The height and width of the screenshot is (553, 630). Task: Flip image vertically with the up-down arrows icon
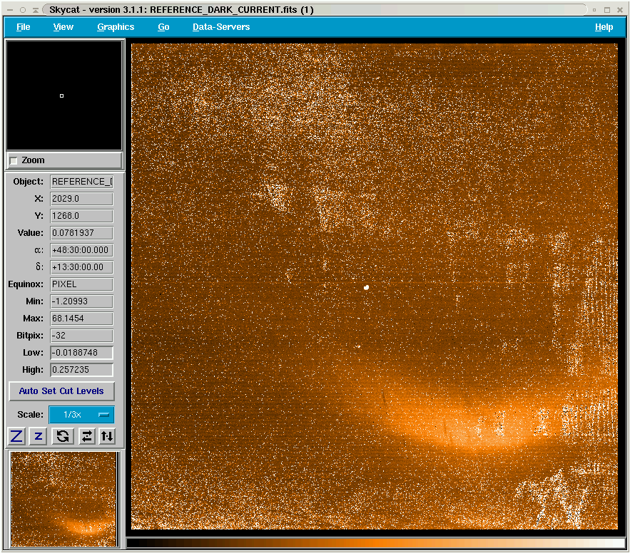(x=107, y=436)
